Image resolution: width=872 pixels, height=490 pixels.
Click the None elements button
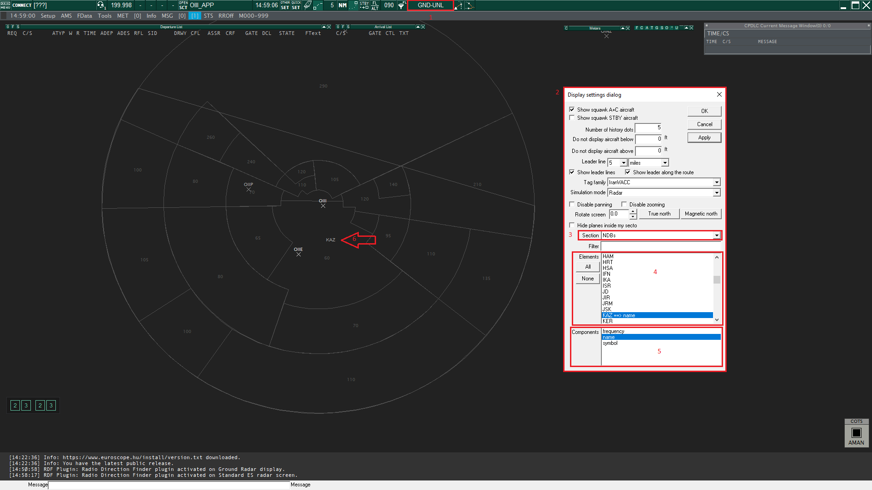[588, 279]
